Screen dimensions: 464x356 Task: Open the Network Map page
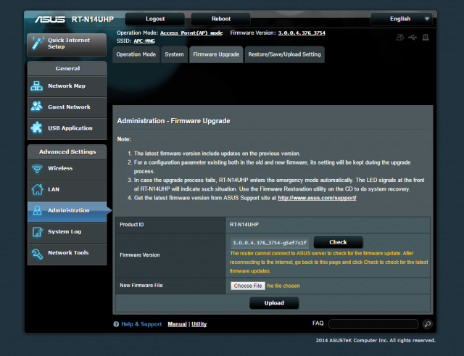[67, 86]
